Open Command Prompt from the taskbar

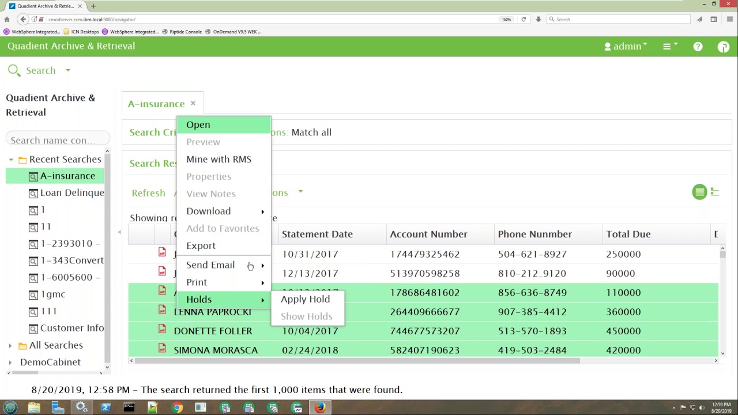(x=129, y=408)
